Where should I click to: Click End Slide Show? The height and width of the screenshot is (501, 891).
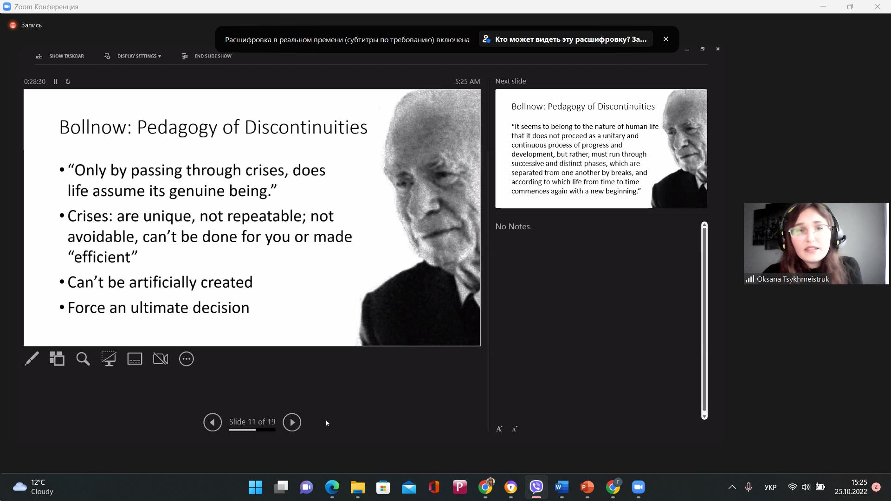click(213, 56)
